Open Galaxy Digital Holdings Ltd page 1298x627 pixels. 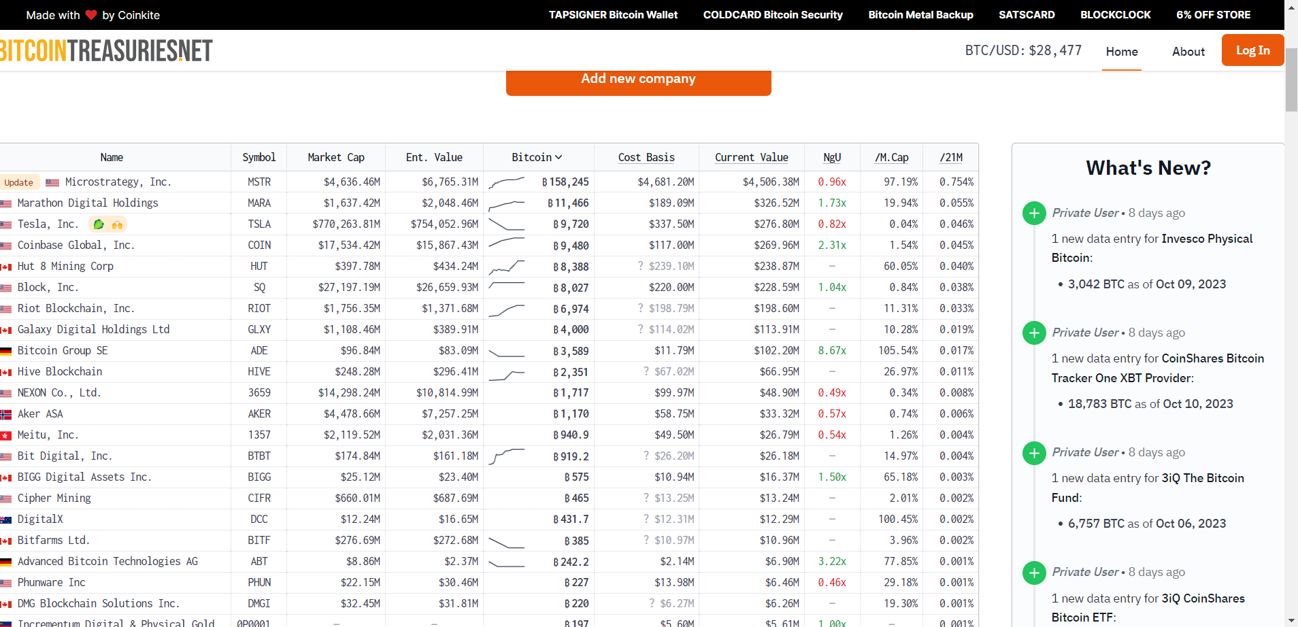click(93, 329)
